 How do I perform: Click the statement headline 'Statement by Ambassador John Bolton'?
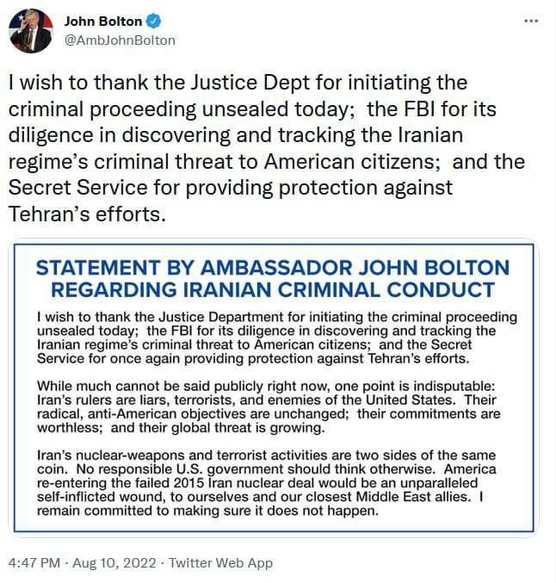pyautogui.click(x=272, y=268)
